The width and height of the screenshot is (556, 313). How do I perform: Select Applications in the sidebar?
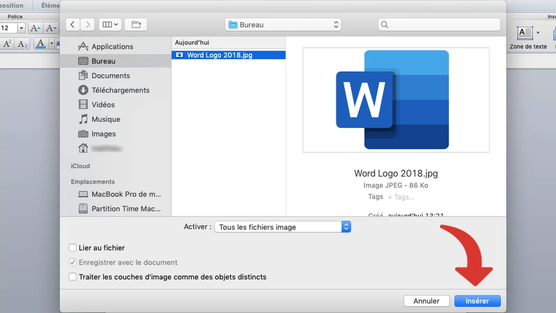coord(116,46)
